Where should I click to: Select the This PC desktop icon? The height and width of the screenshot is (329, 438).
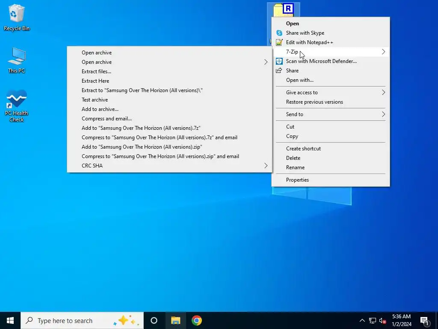[x=17, y=60]
